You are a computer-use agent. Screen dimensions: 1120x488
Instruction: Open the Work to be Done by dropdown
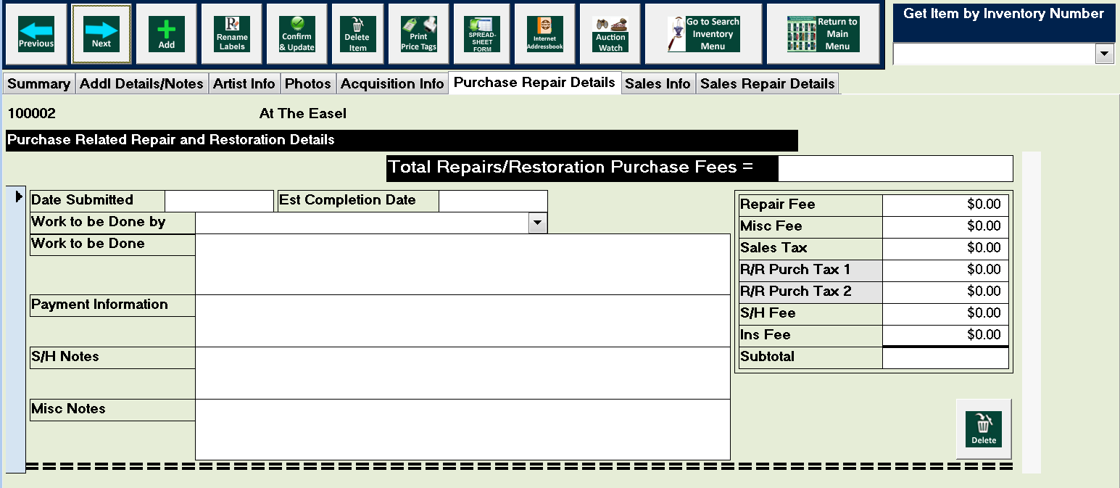click(x=537, y=223)
